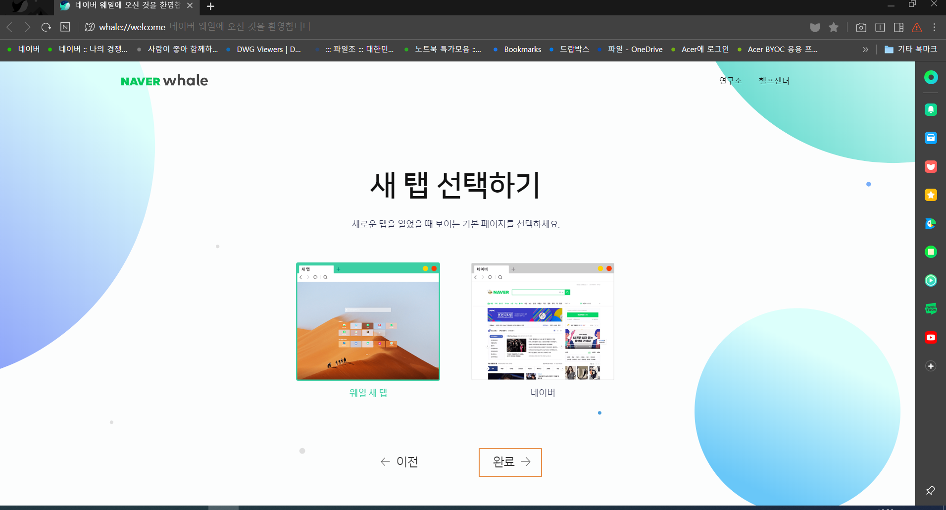Select the 네이버 웨일에 오신 것을 환영 tab
Image resolution: width=946 pixels, height=510 pixels.
pos(127,5)
